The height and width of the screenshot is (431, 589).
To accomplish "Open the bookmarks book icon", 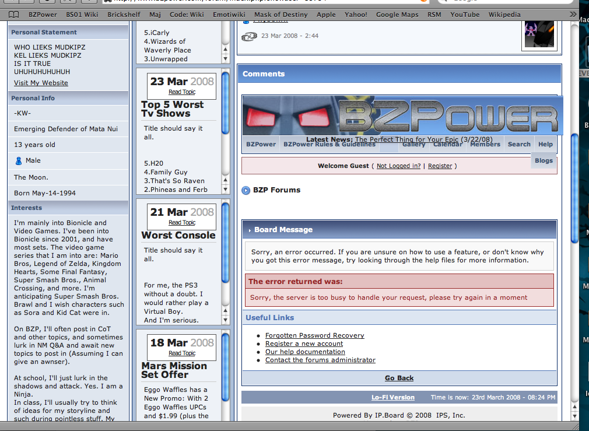I will 14,15.
